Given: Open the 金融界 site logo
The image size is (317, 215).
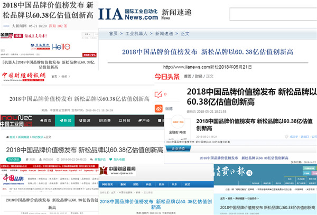Looking at the screenshot, I should point(8,36).
